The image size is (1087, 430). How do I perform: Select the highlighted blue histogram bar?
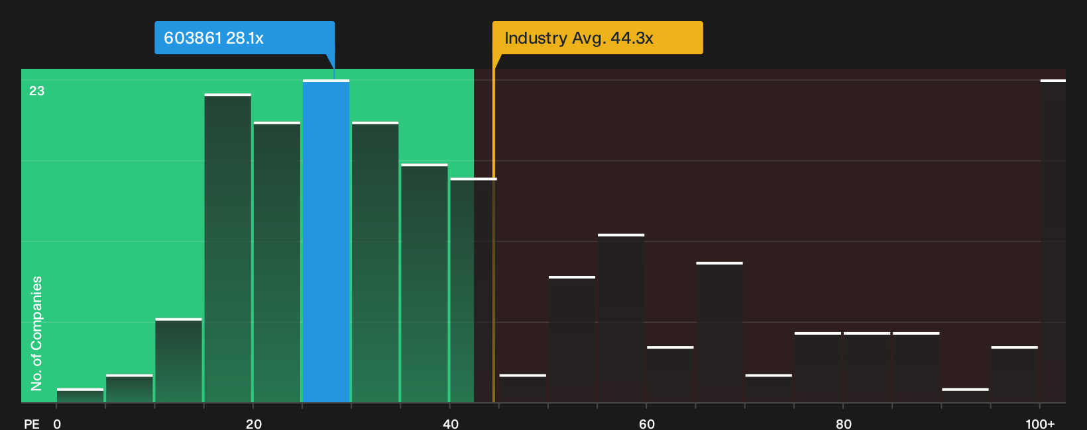pyautogui.click(x=326, y=241)
